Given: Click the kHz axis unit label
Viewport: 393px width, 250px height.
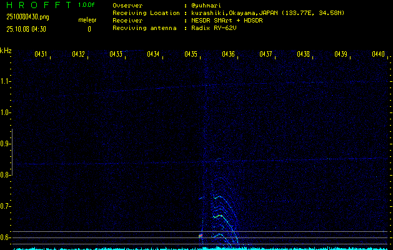Looking at the screenshot, I should coord(6,51).
